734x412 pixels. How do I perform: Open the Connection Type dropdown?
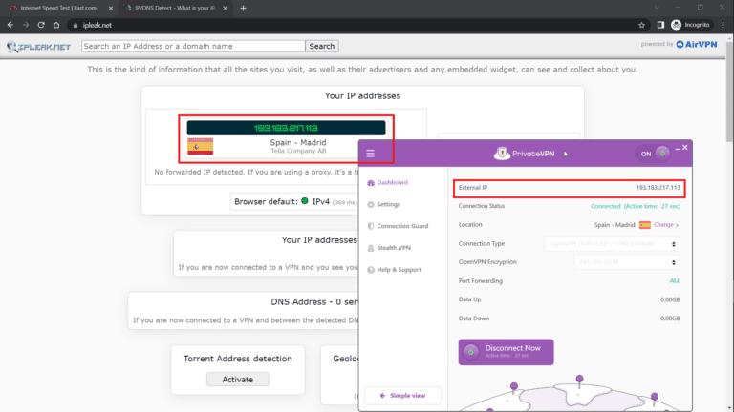[612, 244]
